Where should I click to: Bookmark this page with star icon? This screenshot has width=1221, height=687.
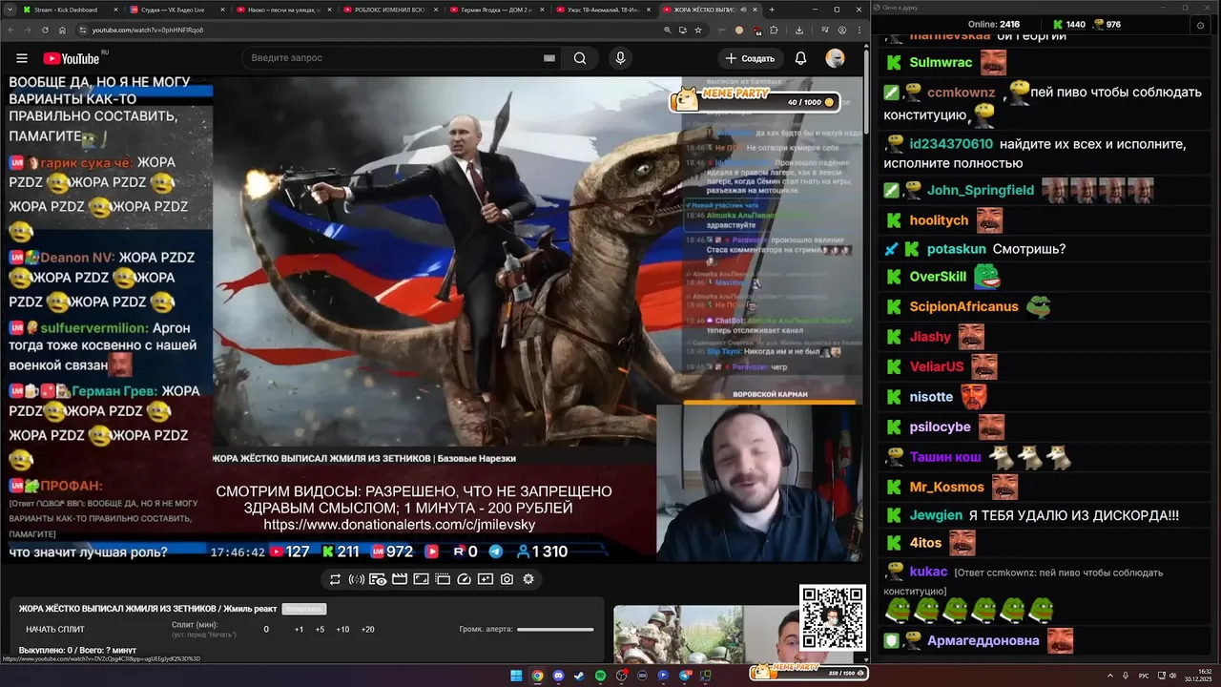[698, 30]
